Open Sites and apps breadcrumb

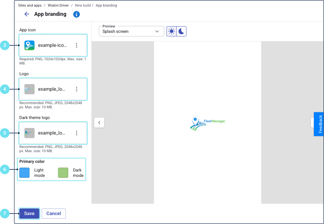(x=30, y=5)
